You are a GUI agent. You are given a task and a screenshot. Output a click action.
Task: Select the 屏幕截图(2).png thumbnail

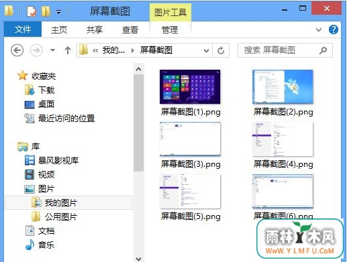pos(283,86)
